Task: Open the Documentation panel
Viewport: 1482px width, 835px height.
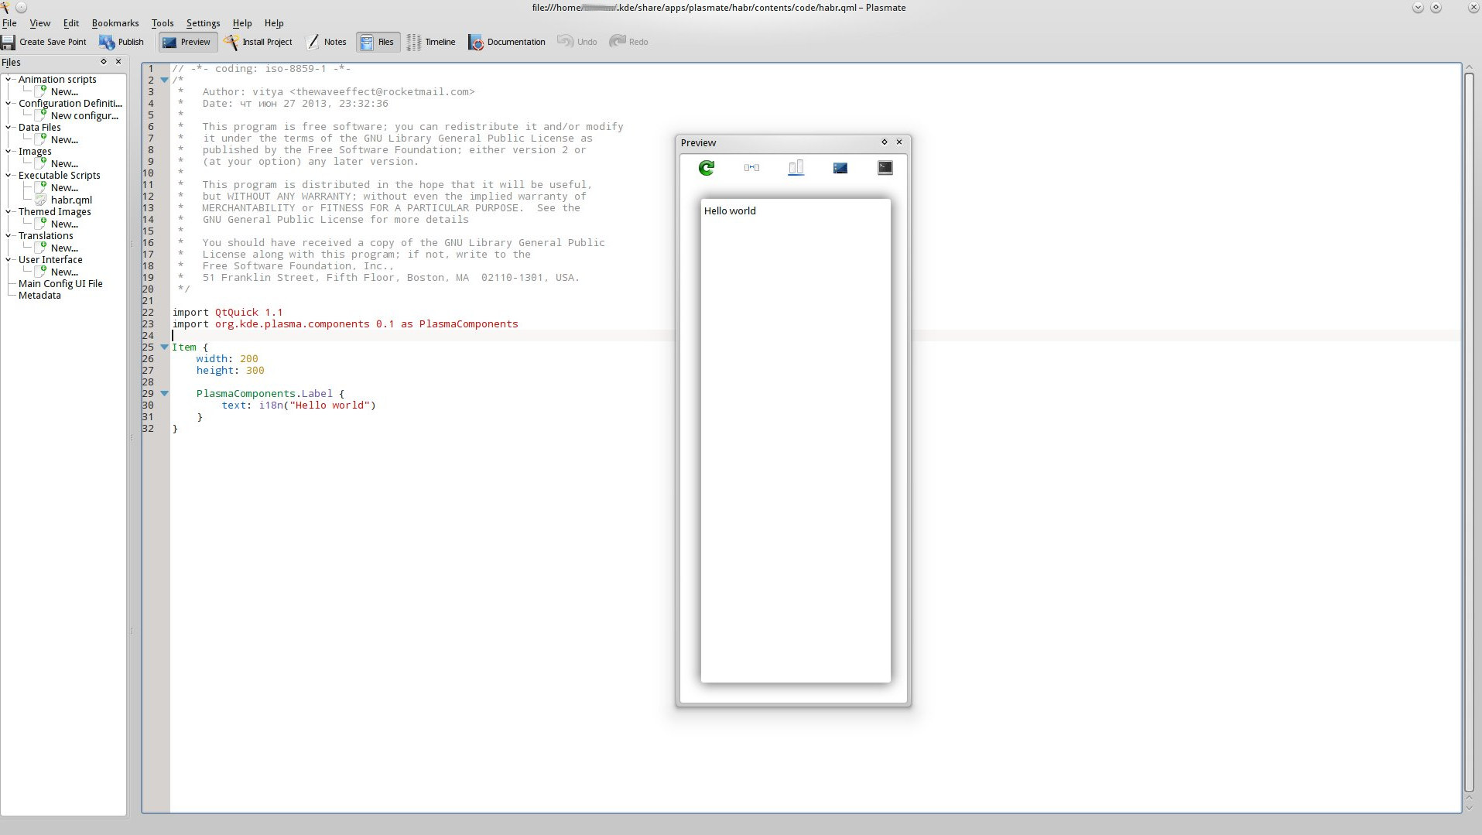Action: click(506, 42)
